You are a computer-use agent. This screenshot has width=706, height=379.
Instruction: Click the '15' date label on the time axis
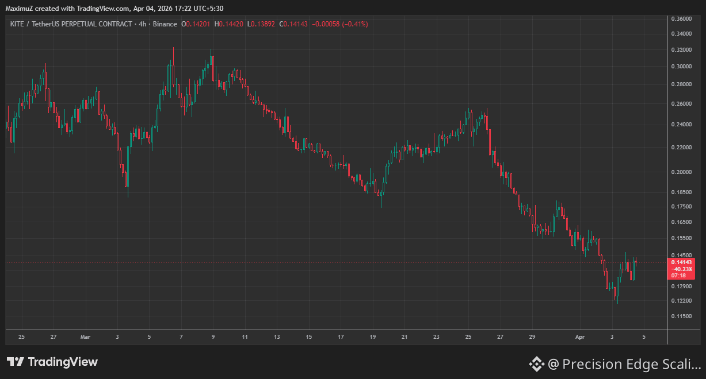point(309,337)
